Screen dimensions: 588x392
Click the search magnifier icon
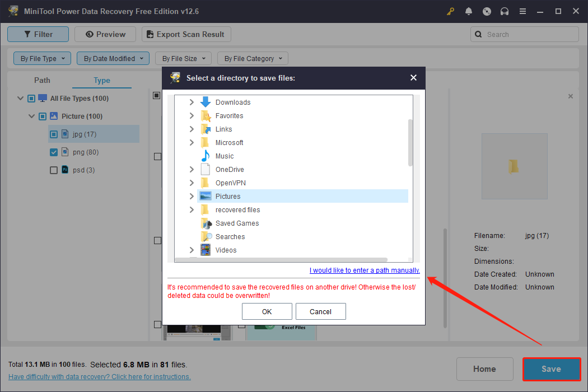tap(478, 34)
